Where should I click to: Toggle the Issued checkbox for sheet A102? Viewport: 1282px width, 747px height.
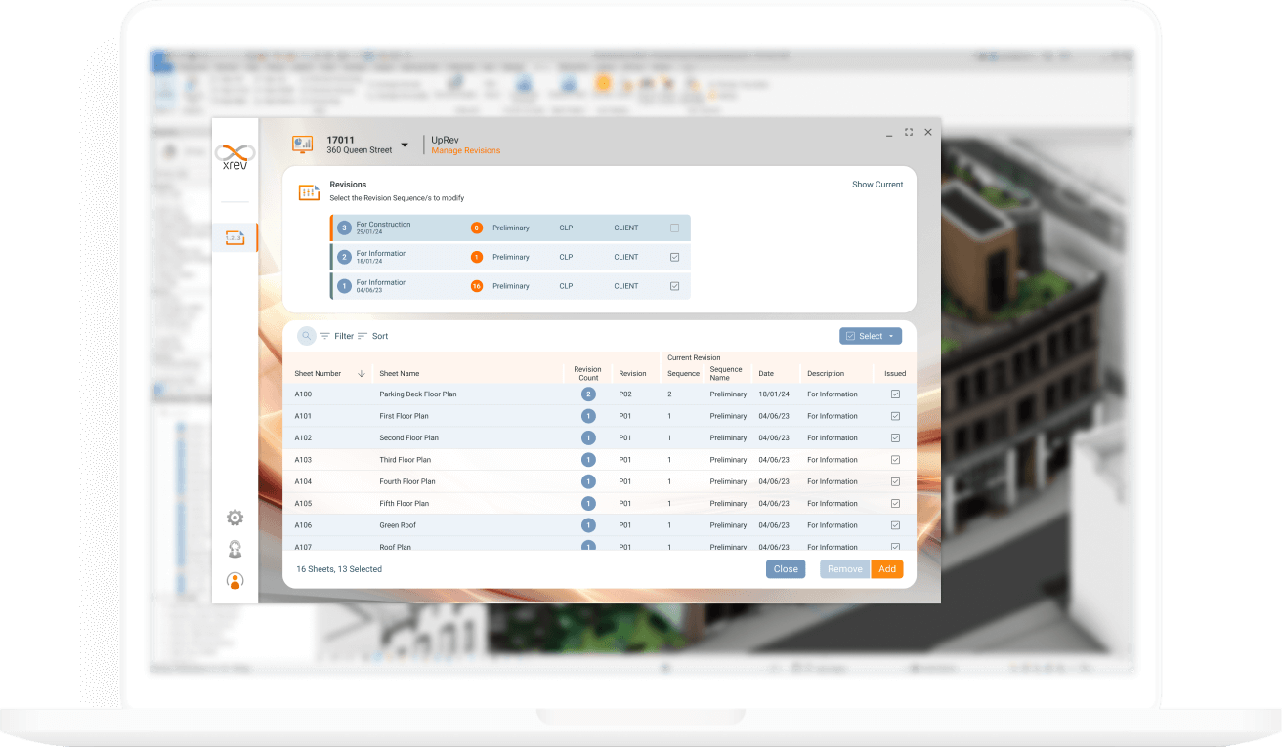[x=895, y=437]
